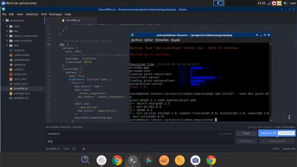This screenshot has width=297, height=167.
Task: Open Atom Selection menu
Action: (x=32, y=14)
